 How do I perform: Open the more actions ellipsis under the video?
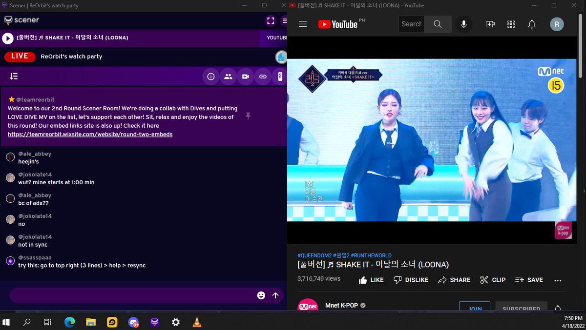(558, 280)
